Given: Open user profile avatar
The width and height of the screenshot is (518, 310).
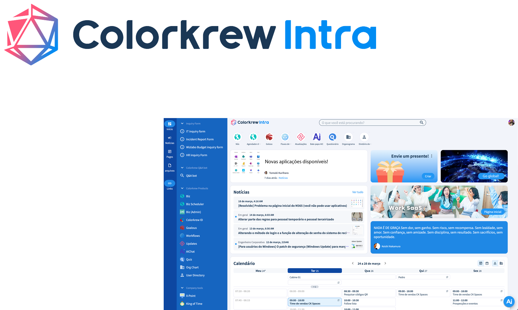Looking at the screenshot, I should tap(511, 123).
